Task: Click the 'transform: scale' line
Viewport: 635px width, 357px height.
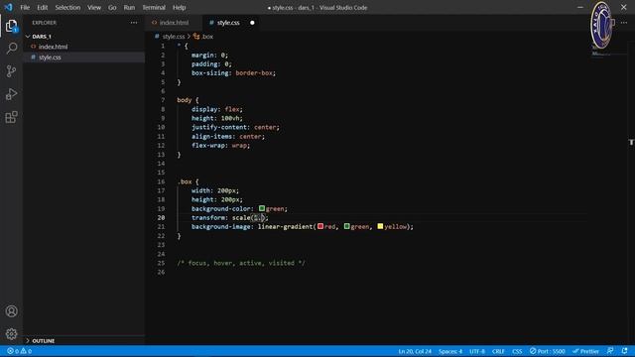Action: (229, 217)
